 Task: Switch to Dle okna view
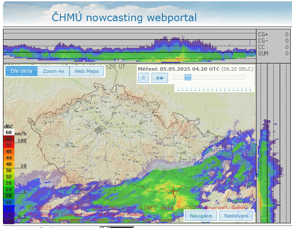tap(21, 71)
